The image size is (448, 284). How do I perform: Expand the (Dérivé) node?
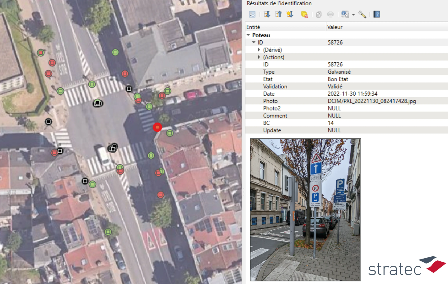point(259,50)
